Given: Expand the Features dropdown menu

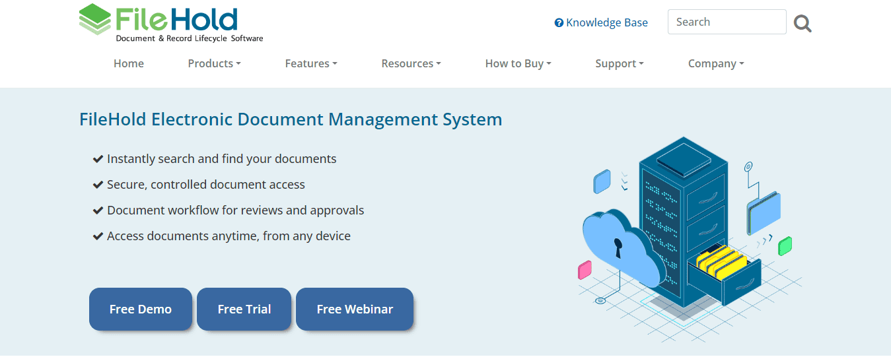Looking at the screenshot, I should tap(311, 63).
